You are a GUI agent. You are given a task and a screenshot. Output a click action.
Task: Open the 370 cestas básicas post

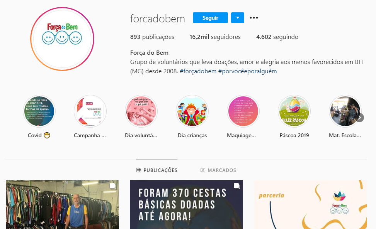coord(186,205)
